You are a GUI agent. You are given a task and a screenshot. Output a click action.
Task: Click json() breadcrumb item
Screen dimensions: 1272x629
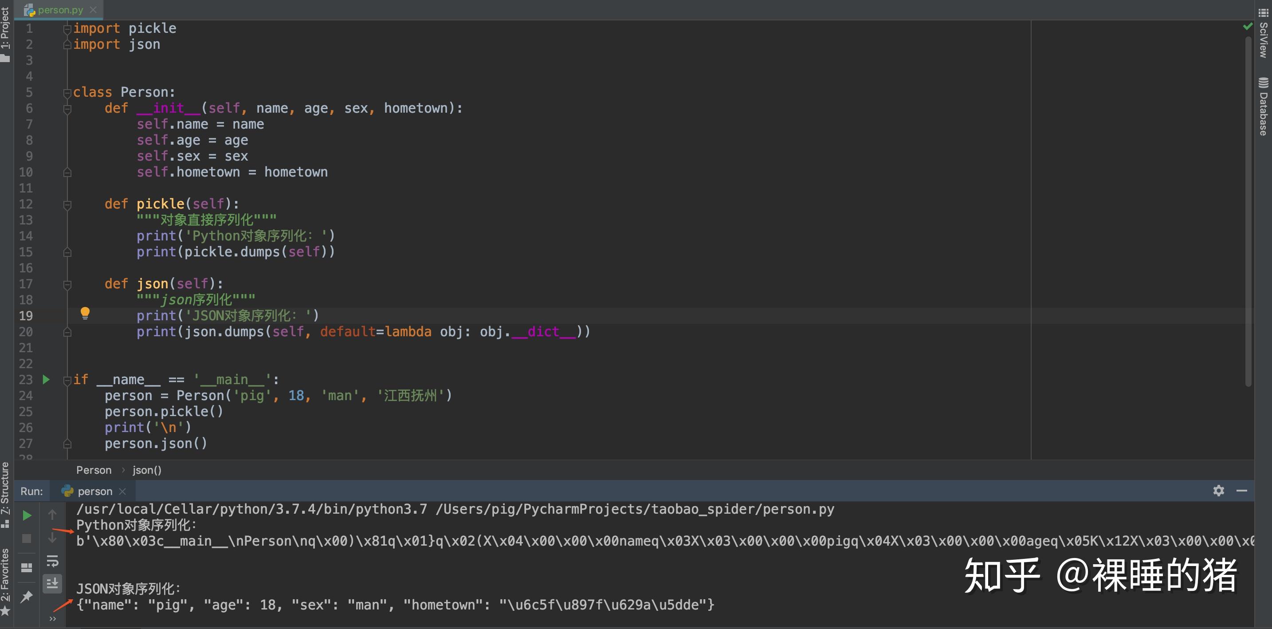(x=147, y=470)
